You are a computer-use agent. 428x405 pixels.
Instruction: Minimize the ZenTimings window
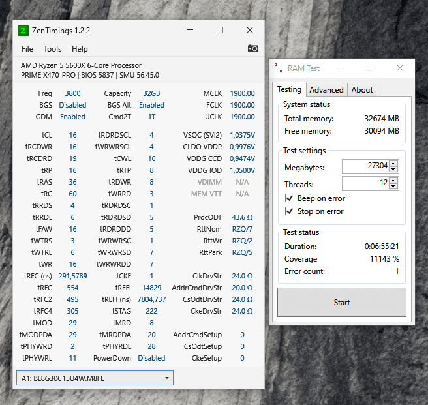point(190,30)
